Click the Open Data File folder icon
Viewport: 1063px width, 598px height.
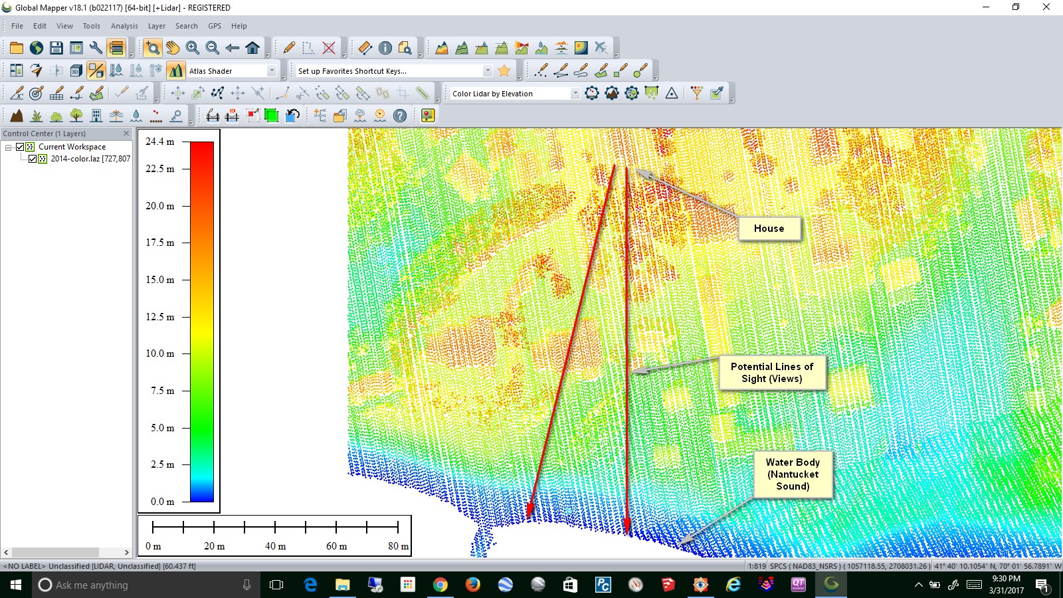coord(17,48)
